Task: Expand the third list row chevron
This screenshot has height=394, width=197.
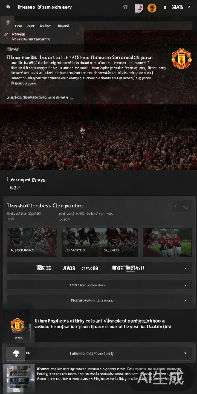Action: [x=185, y=300]
